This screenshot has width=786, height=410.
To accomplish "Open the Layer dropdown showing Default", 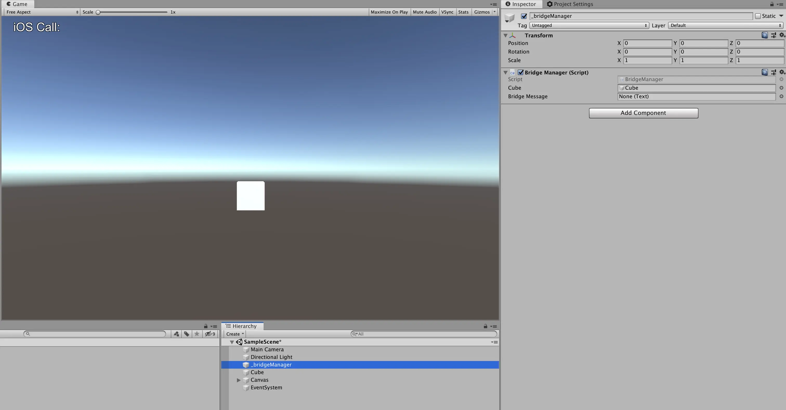I will pyautogui.click(x=725, y=25).
